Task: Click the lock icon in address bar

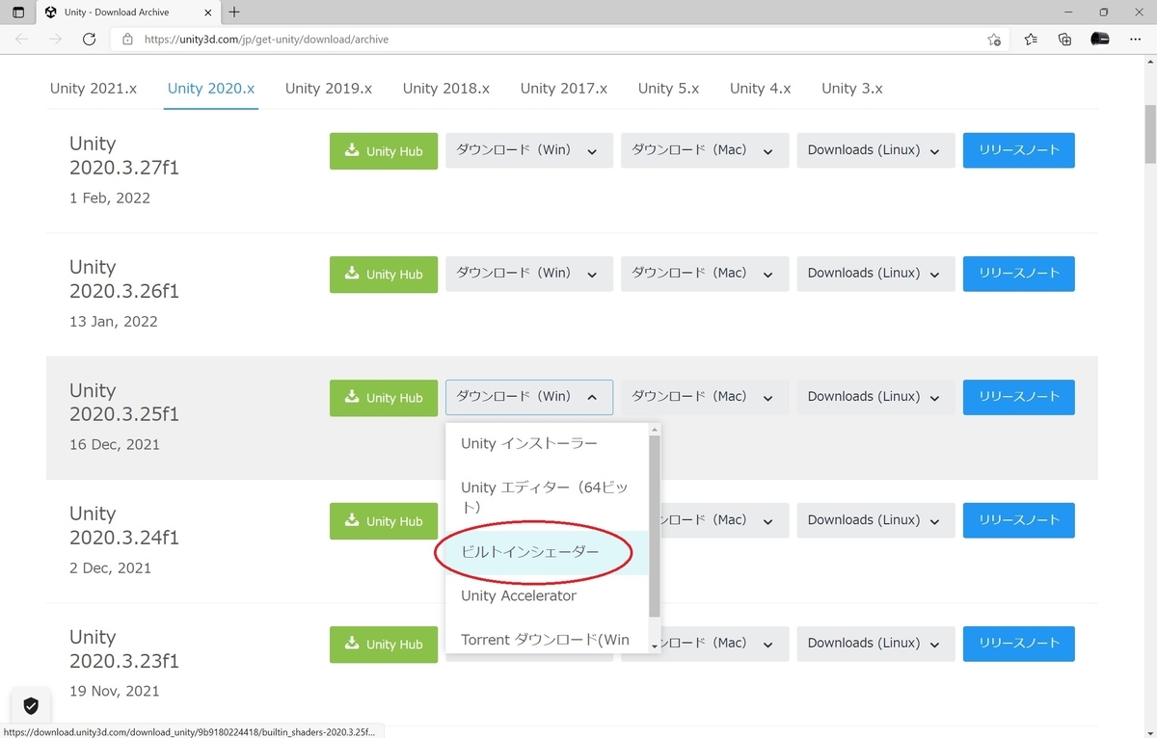Action: point(127,40)
